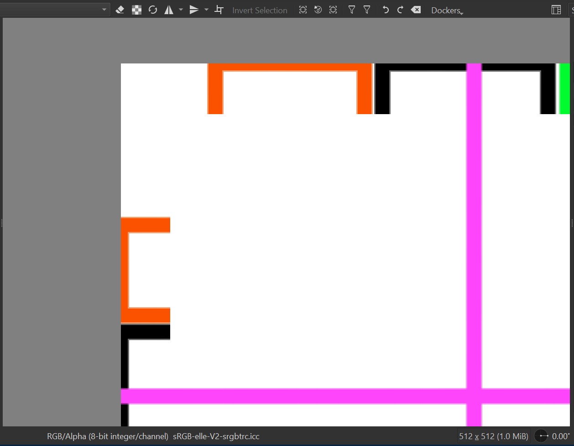This screenshot has width=574, height=446.
Task: Click the crop icon before Invert Selection
Action: [x=219, y=10]
